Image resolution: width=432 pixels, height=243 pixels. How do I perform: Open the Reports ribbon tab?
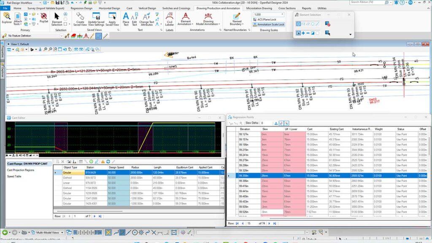[x=306, y=8]
